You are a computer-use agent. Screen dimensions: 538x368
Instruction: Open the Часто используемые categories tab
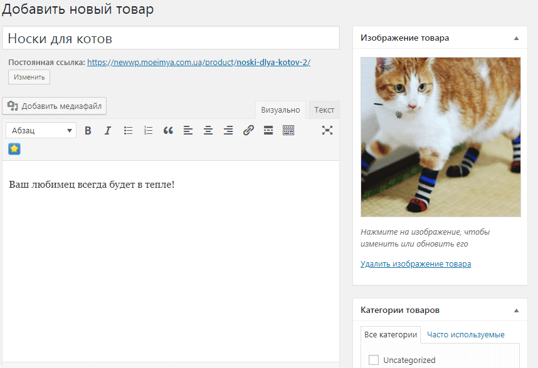pos(465,334)
